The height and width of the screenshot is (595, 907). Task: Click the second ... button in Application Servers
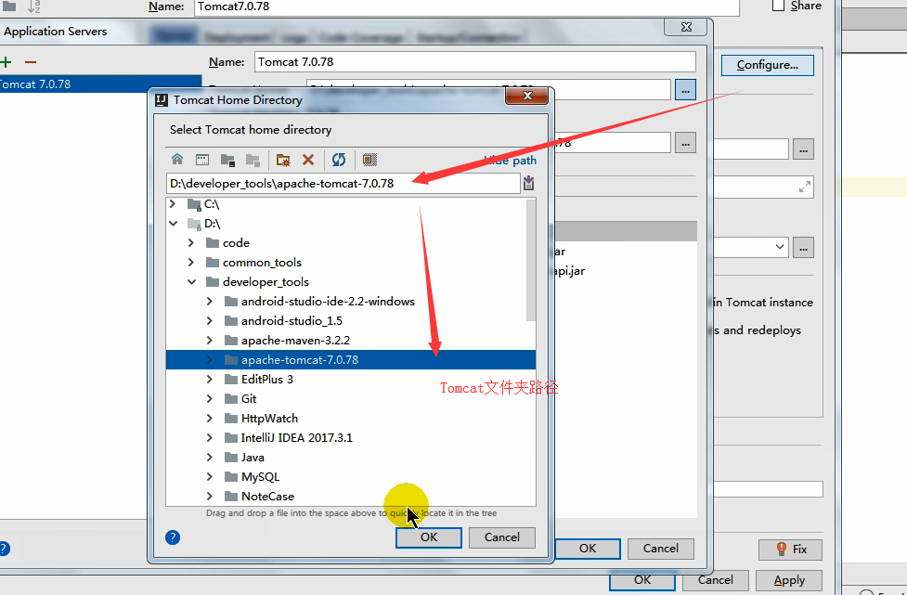tap(685, 143)
